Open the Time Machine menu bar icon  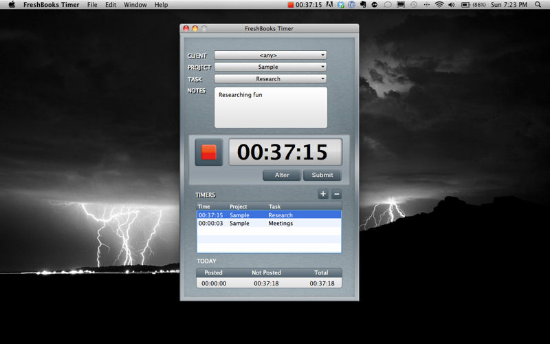[414, 5]
